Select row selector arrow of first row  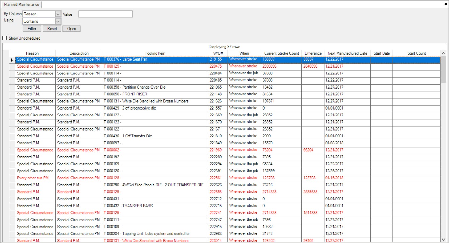tap(12, 60)
